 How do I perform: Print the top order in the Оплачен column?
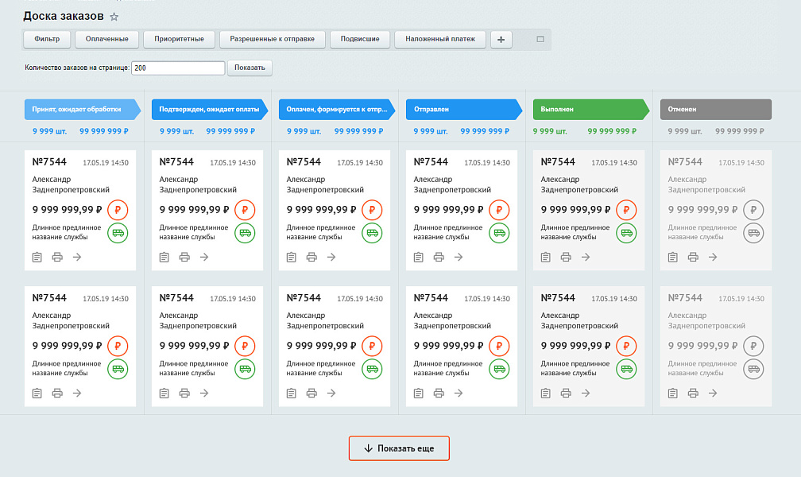point(311,257)
